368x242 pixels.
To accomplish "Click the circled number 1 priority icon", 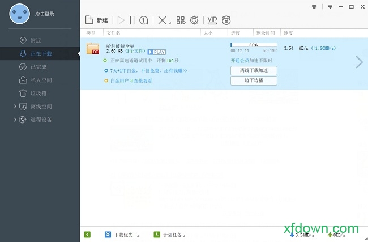I will point(144,20).
